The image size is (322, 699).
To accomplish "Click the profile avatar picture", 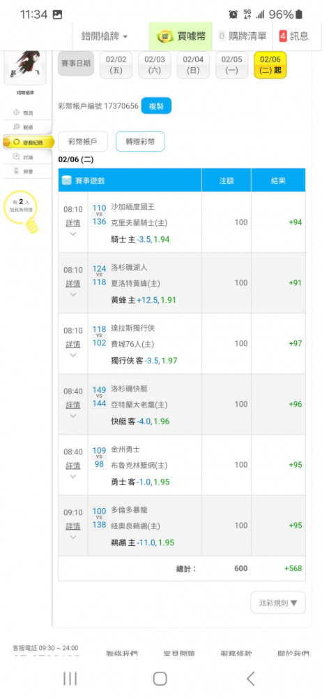I will [x=25, y=67].
